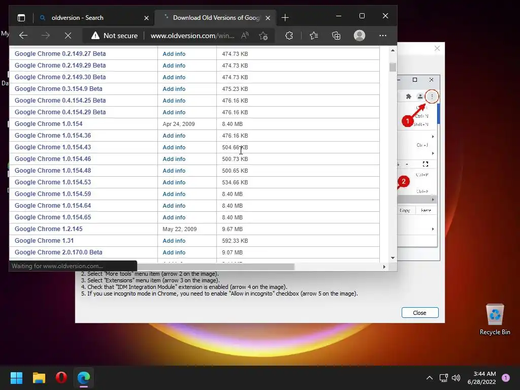Click Add info for Chrome 0.2.149.30 Beta

(174, 77)
